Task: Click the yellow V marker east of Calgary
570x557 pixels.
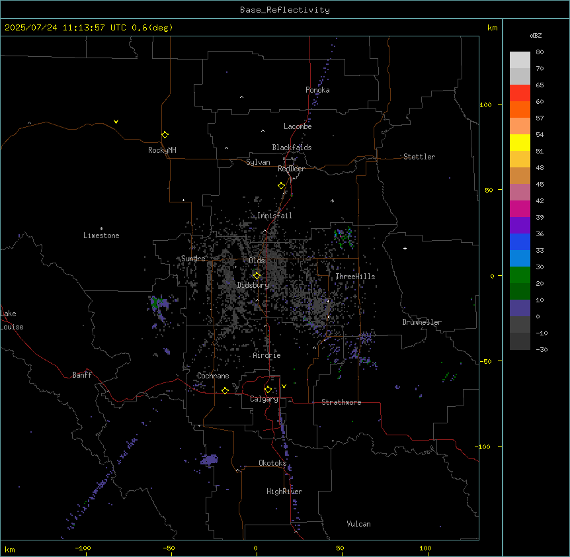Action: tap(284, 386)
